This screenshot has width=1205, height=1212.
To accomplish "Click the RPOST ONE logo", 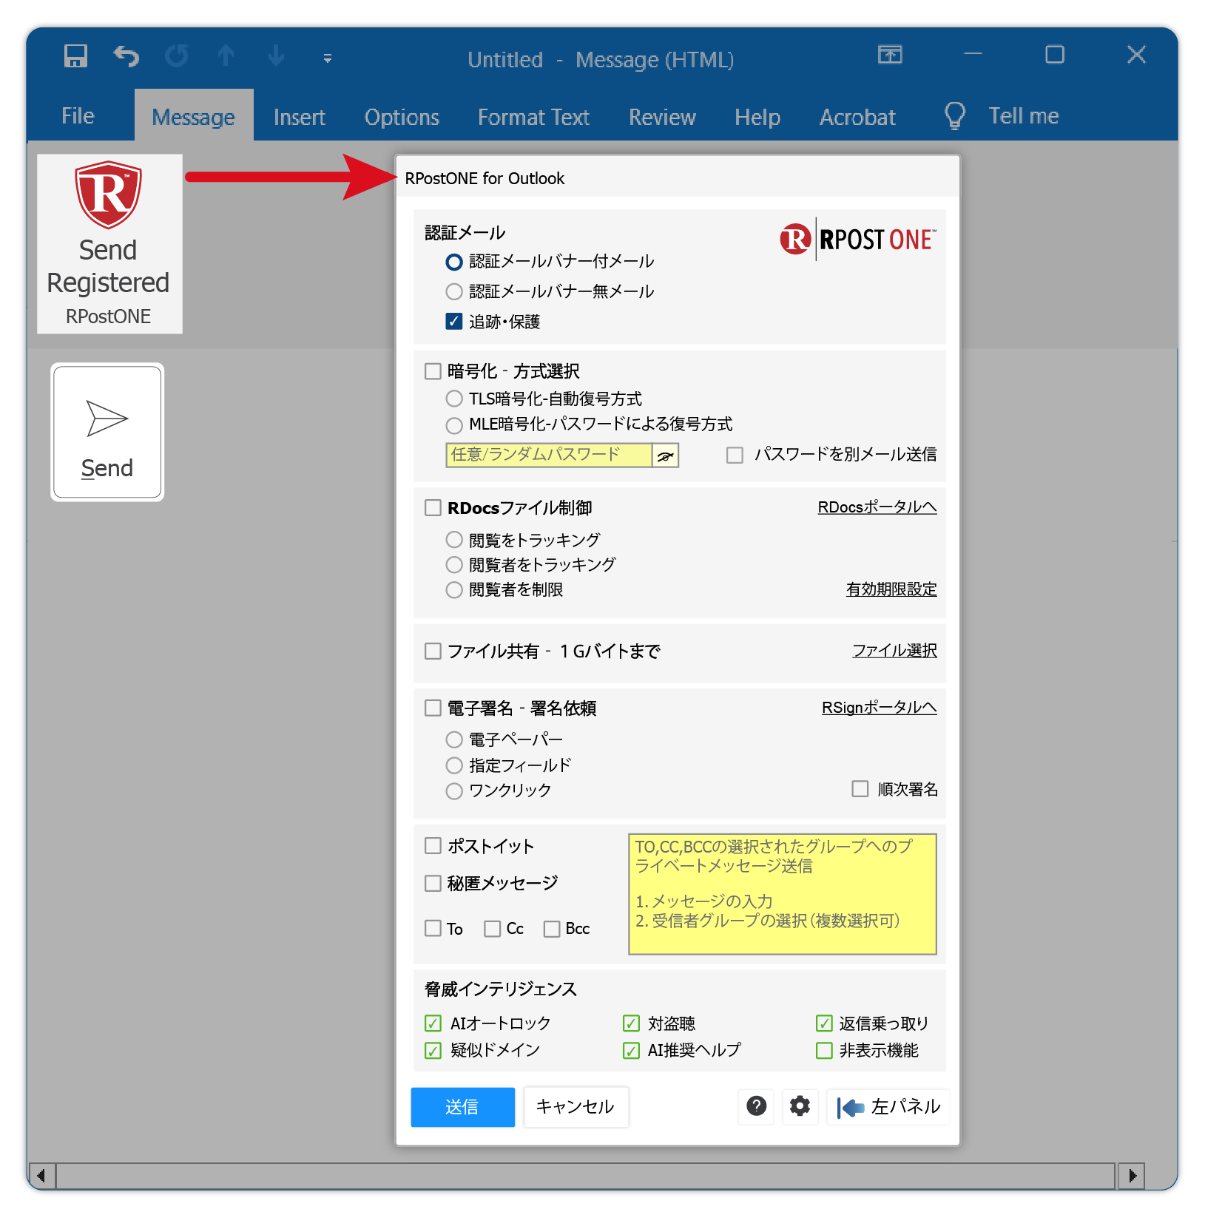I will 858,240.
